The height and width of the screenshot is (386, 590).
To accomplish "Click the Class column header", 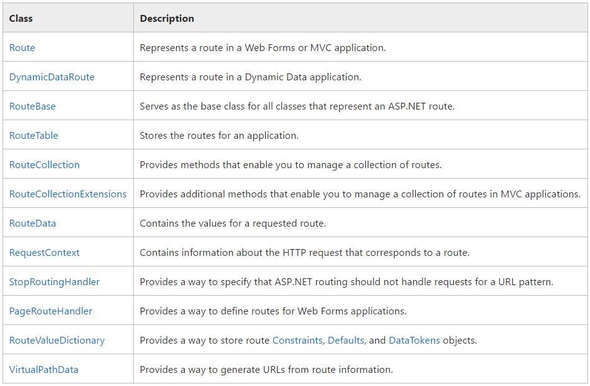I will [x=21, y=19].
